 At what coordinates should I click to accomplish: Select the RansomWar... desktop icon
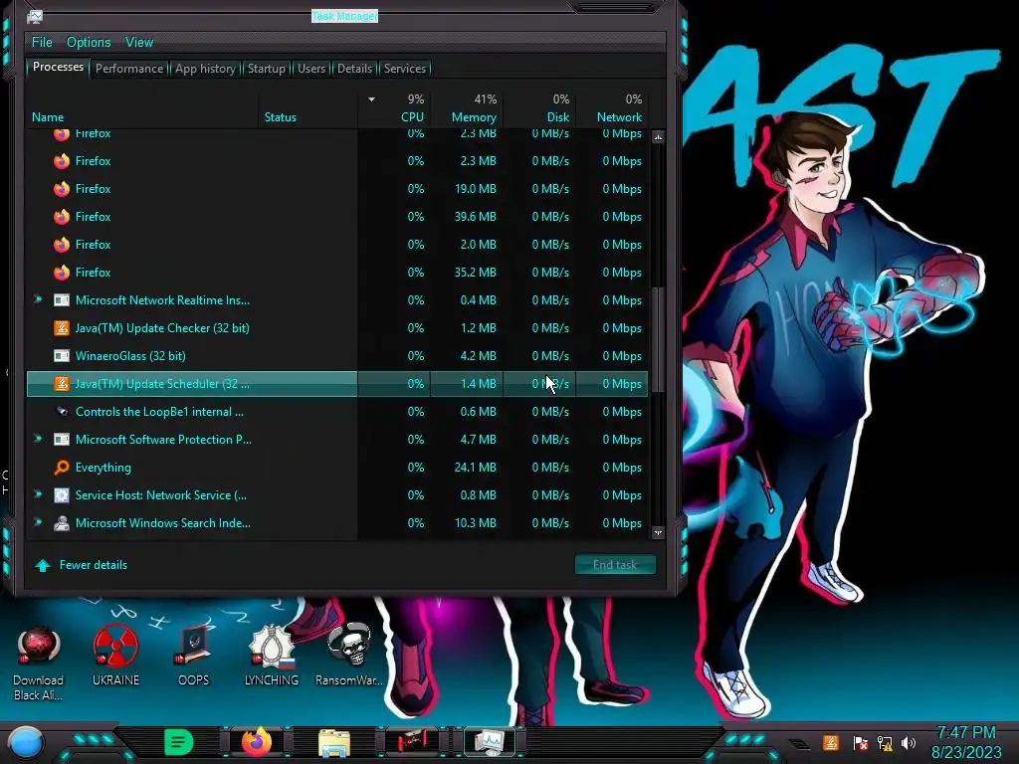point(349,655)
